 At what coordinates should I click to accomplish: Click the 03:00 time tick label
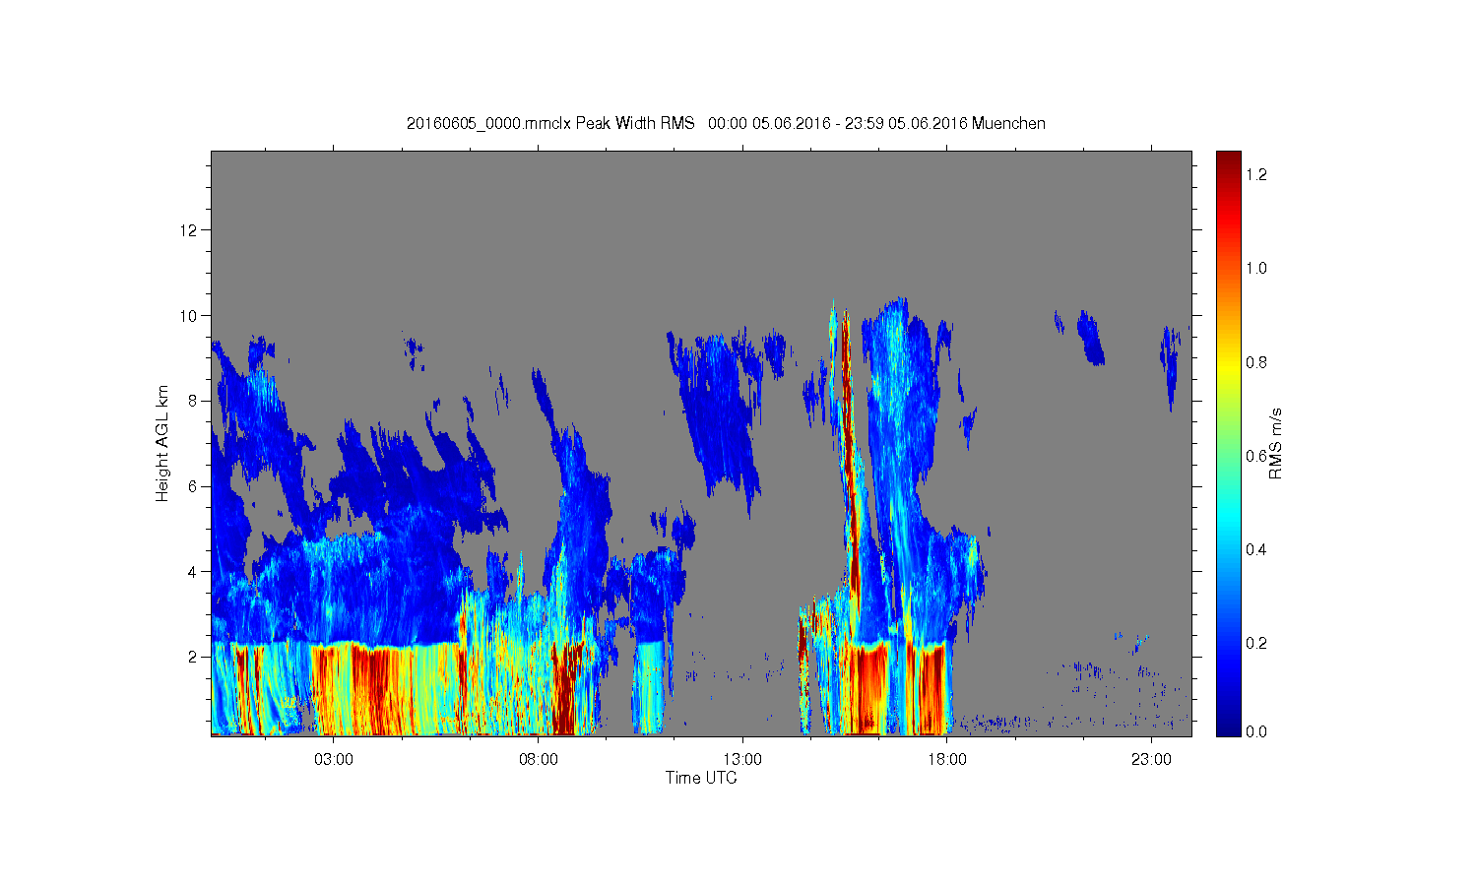pyautogui.click(x=334, y=760)
